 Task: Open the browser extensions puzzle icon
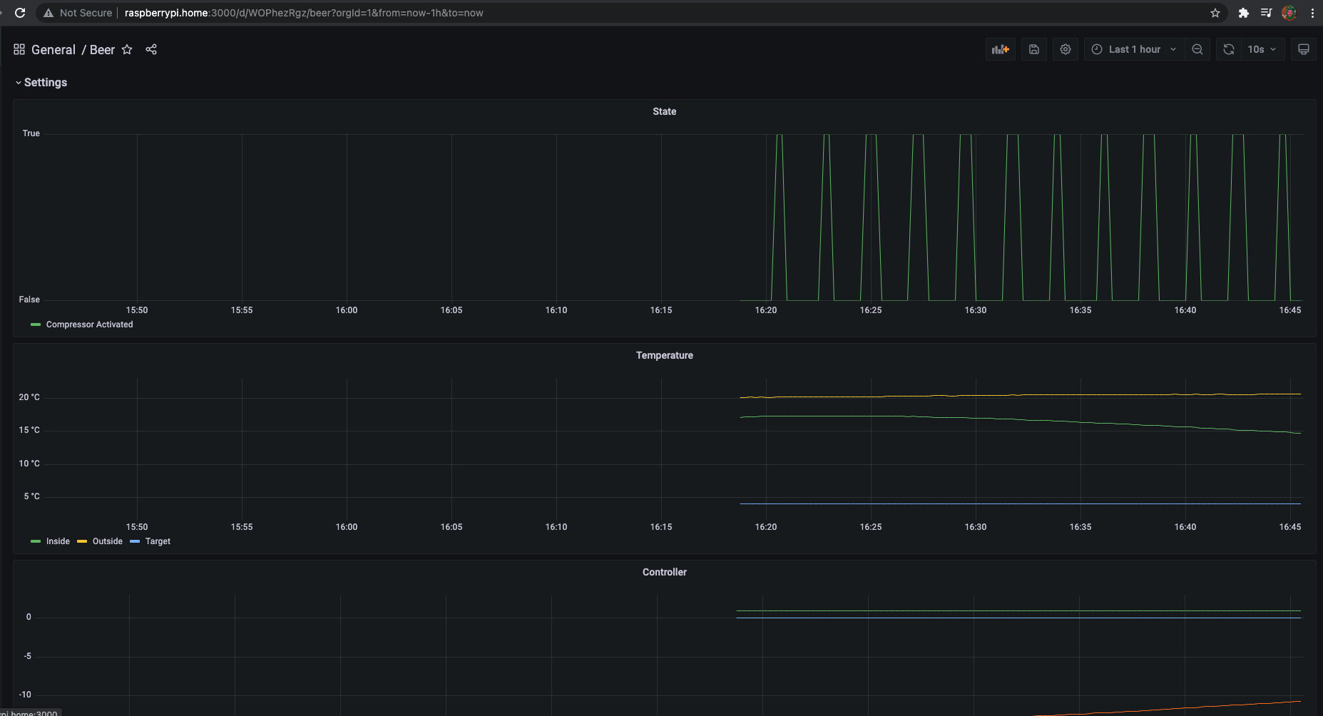tap(1244, 13)
